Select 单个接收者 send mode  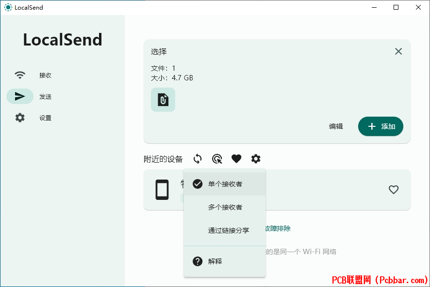tap(225, 184)
